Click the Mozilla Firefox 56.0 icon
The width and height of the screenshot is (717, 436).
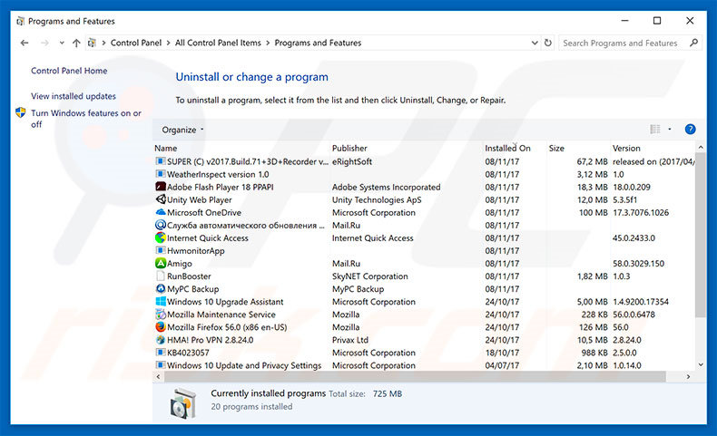point(161,327)
